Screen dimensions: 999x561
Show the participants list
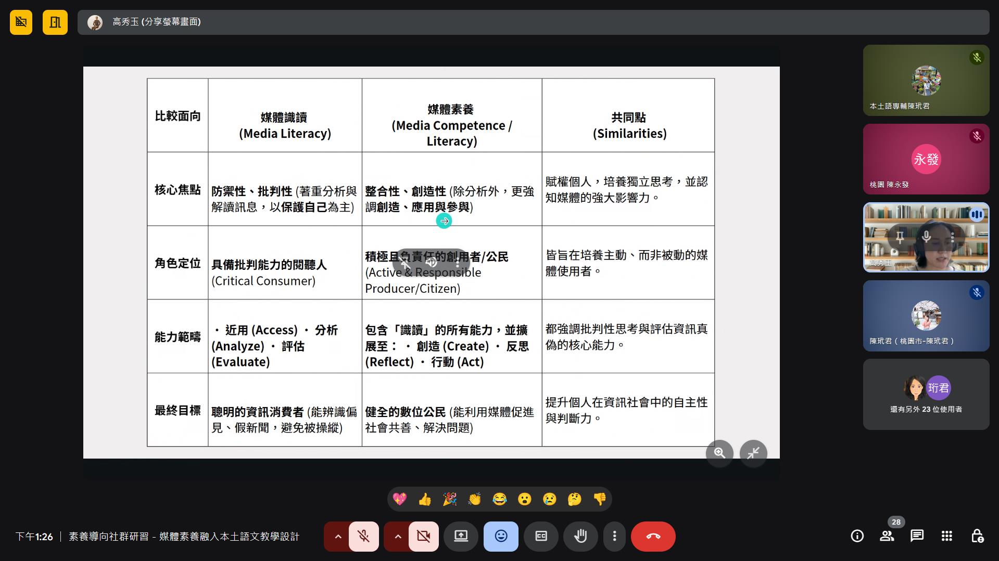click(x=887, y=536)
